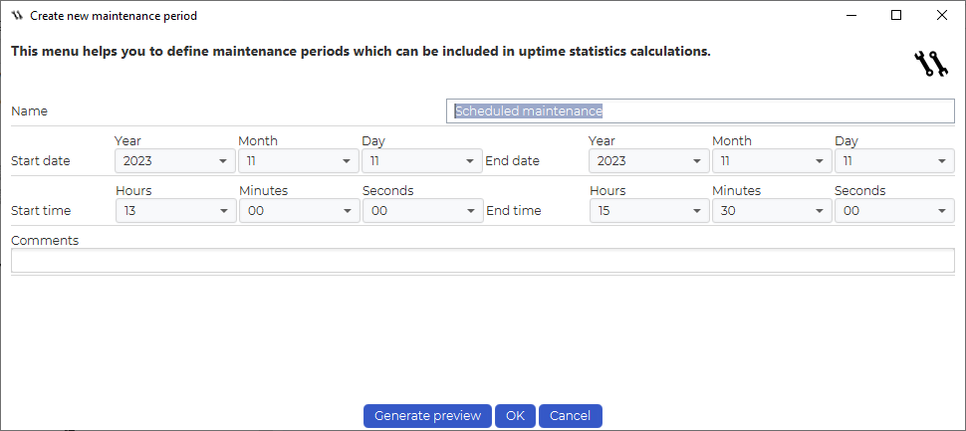Click the Cancel button
The image size is (966, 431).
(570, 416)
